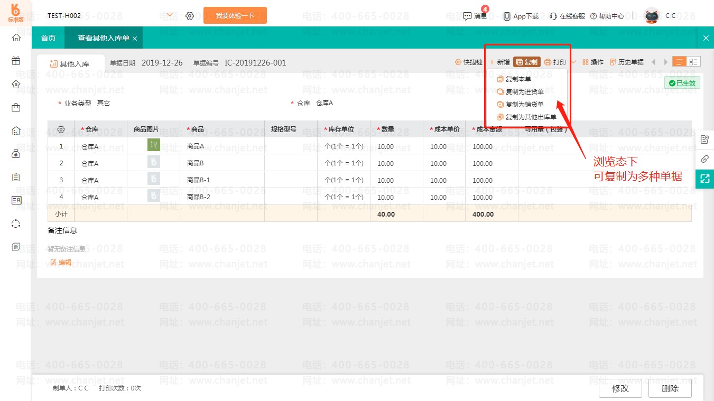714x401 pixels.
Task: Select 复制为进货单 menu entry
Action: tap(521, 92)
